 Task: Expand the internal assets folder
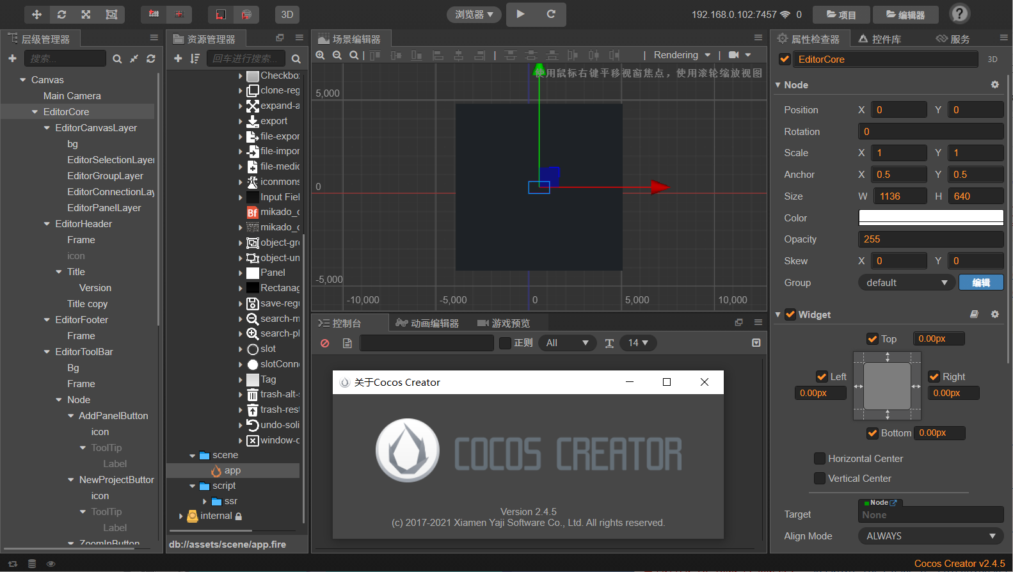[x=181, y=516]
